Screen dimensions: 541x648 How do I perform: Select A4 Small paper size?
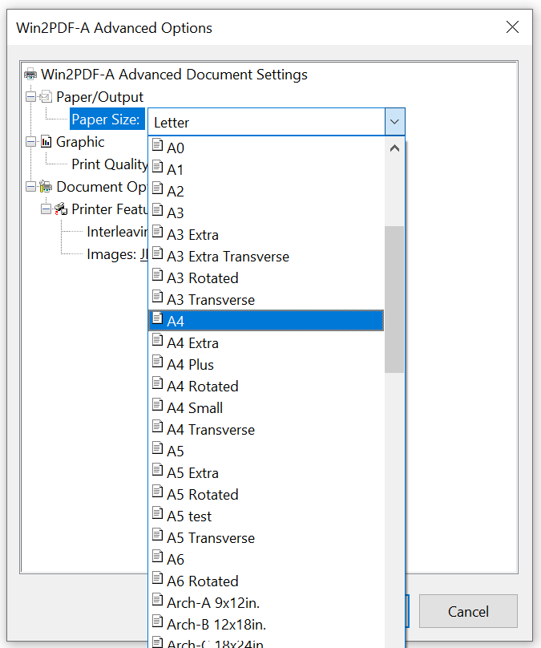(x=266, y=407)
